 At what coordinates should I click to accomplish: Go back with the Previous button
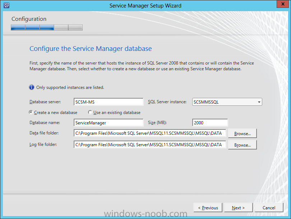[x=208, y=208]
